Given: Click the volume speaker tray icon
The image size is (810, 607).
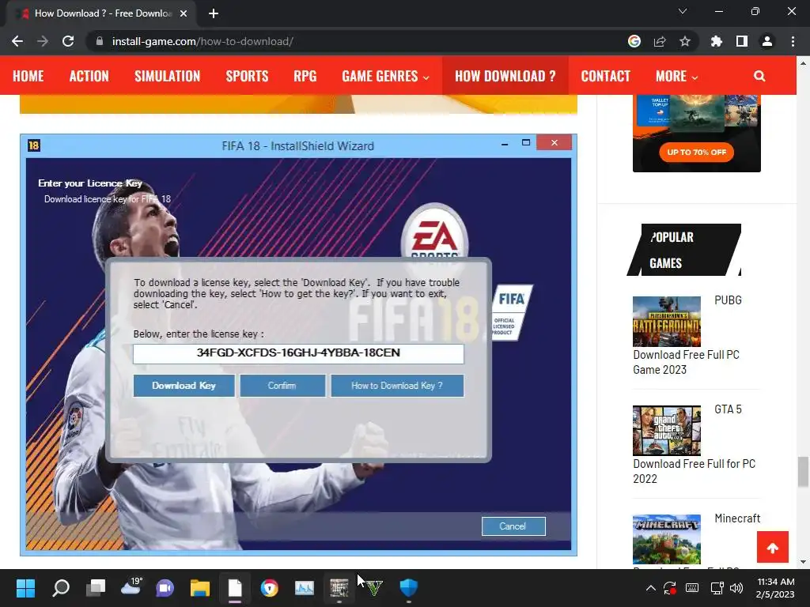Looking at the screenshot, I should (736, 587).
